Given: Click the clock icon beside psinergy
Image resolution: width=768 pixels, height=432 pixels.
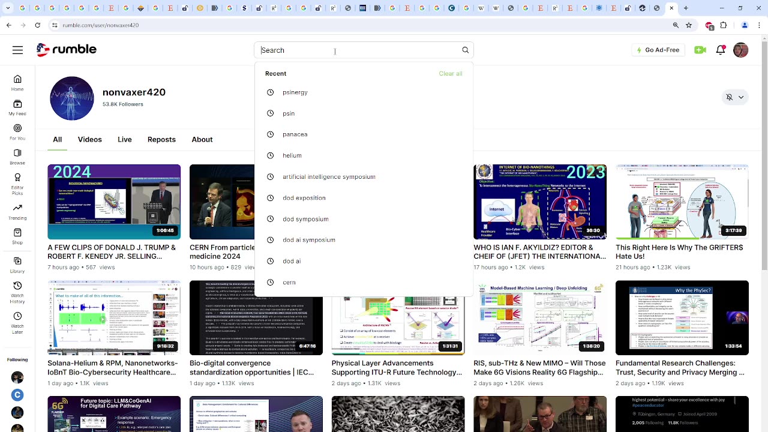Looking at the screenshot, I should point(270,92).
